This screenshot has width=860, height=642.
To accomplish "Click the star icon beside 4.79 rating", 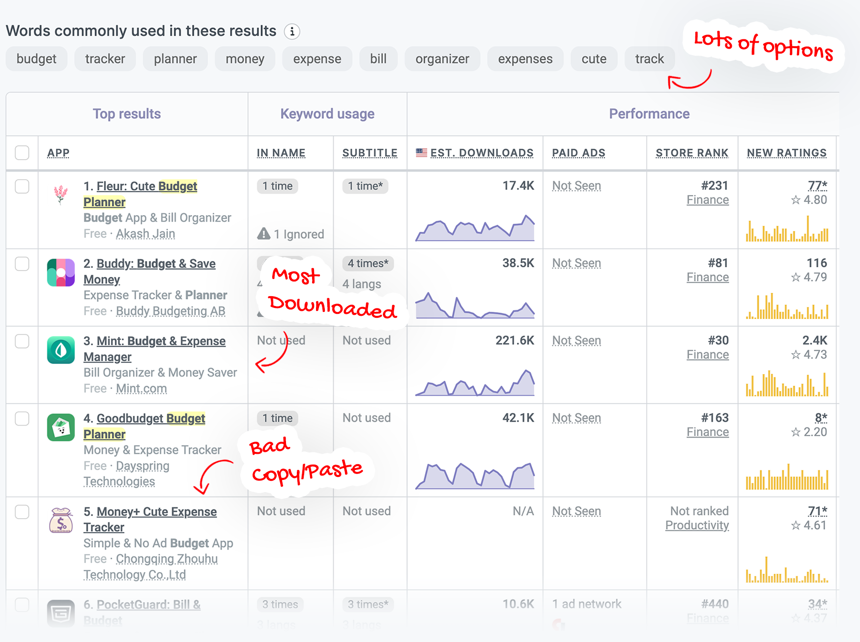I will [x=796, y=278].
